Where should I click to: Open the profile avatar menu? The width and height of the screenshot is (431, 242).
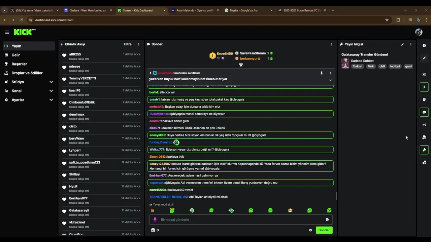pyautogui.click(x=419, y=32)
